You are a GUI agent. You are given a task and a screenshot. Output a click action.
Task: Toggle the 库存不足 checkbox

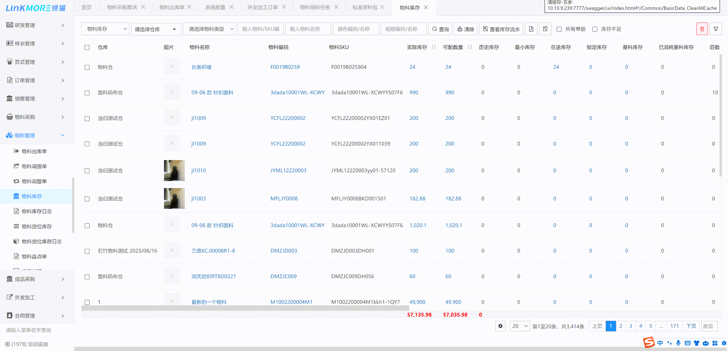[595, 29]
